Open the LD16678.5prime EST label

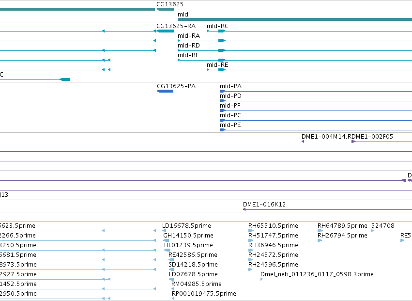click(x=186, y=226)
